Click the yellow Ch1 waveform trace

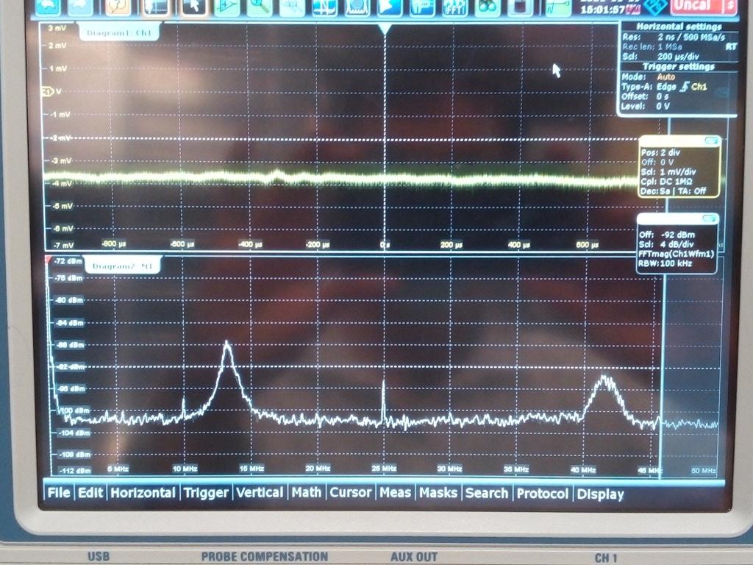[341, 180]
